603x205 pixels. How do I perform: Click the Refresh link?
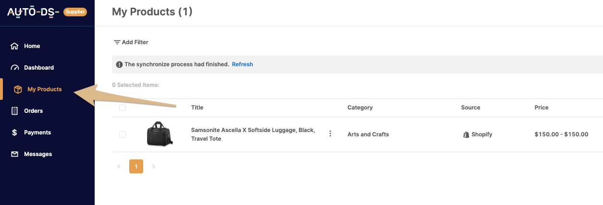pyautogui.click(x=242, y=64)
